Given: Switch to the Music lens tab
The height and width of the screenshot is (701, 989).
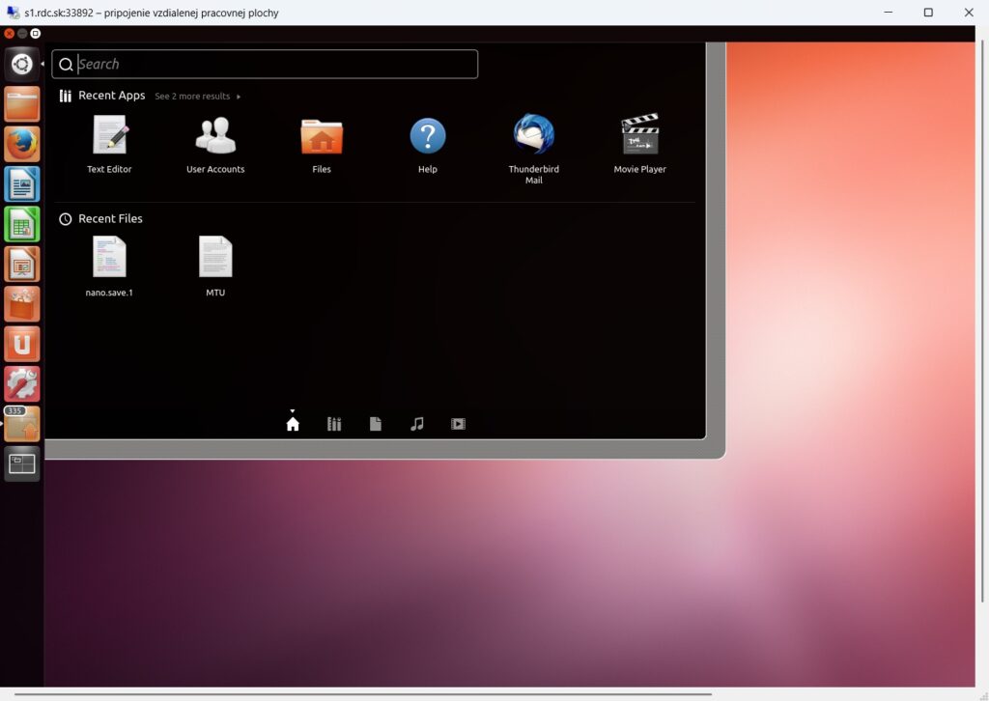Looking at the screenshot, I should [417, 424].
